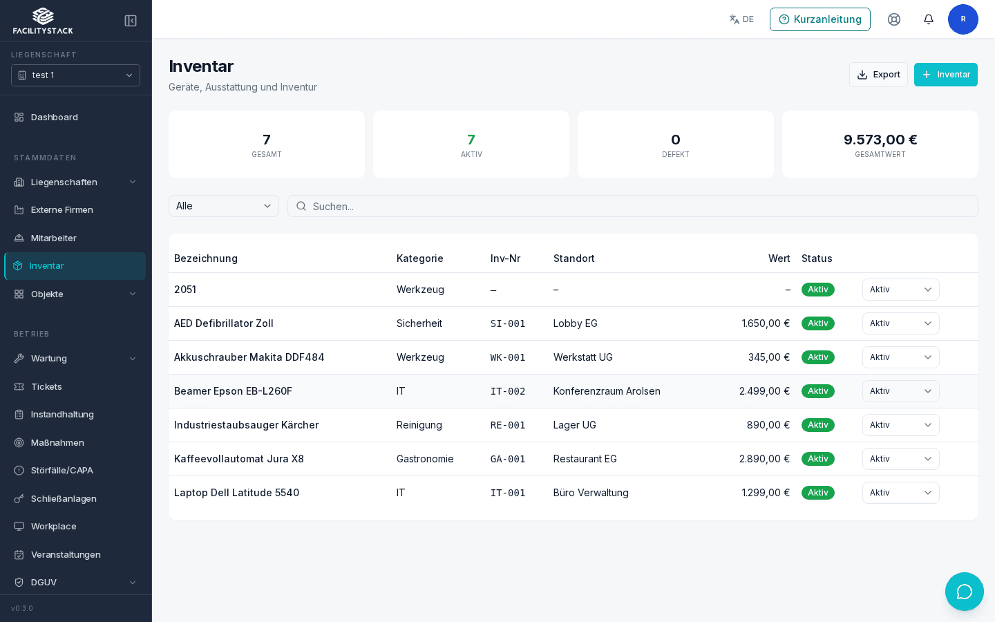
Task: Open the Kurzanleitung guide
Action: [x=820, y=19]
